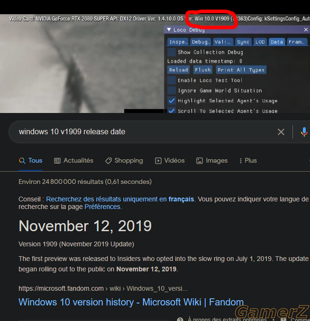Click the November 12, 2019 answer heading
The width and height of the screenshot is (310, 321).
[85, 226]
